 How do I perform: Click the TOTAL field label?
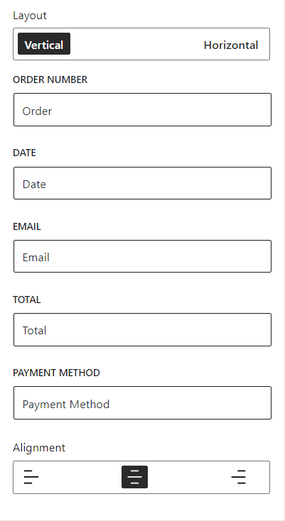pos(26,300)
